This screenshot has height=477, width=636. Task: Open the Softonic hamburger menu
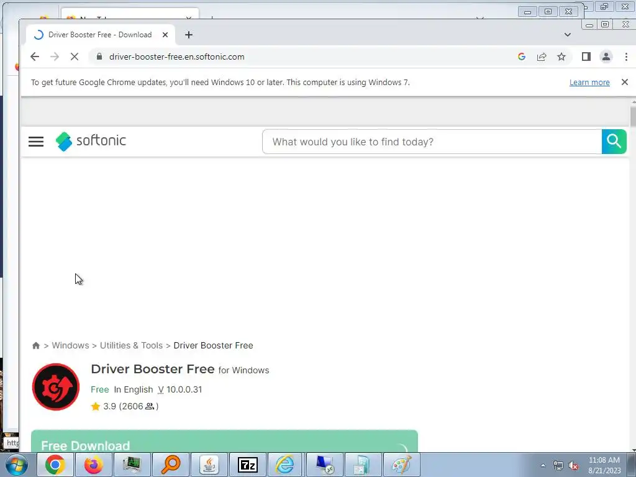(36, 142)
